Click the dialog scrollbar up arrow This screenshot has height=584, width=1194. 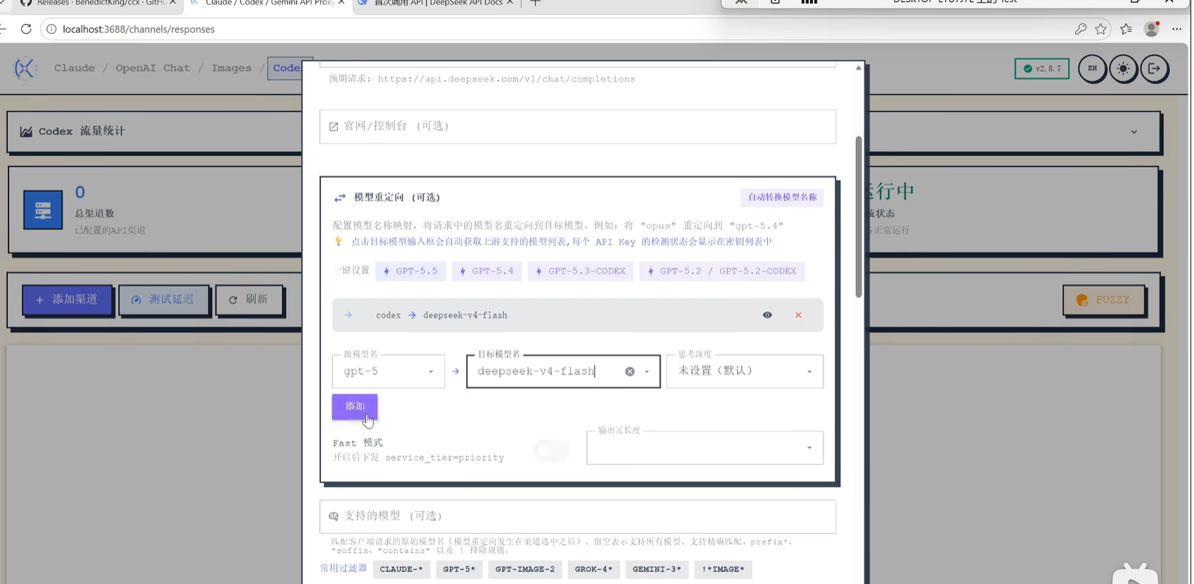(x=859, y=68)
